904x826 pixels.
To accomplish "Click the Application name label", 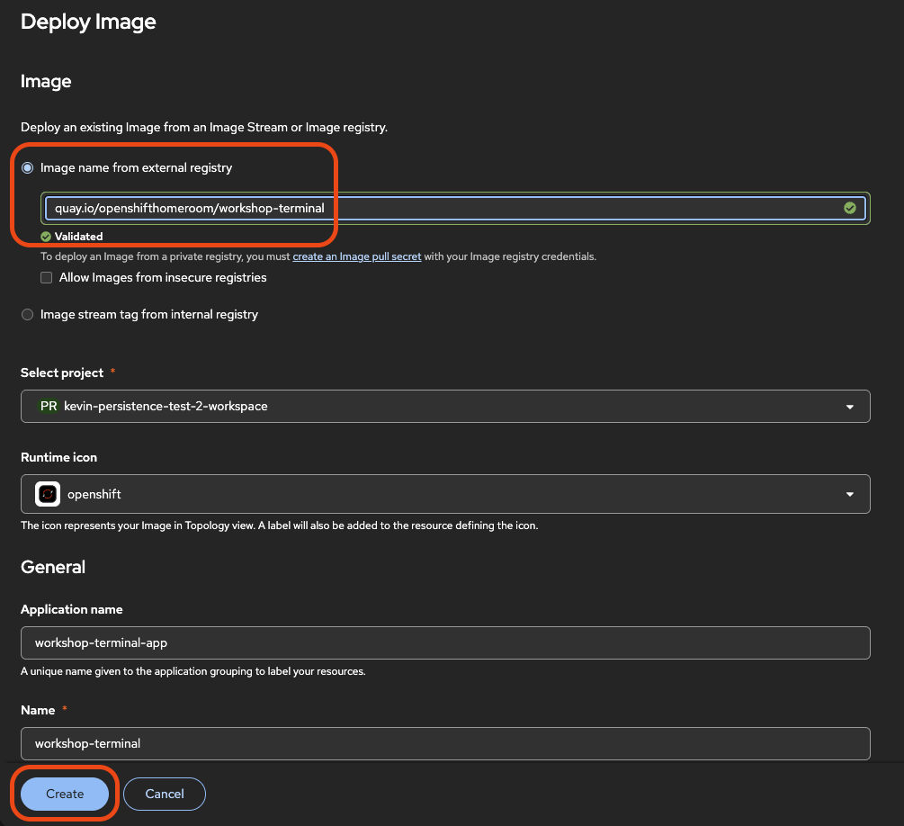I will coord(71,610).
